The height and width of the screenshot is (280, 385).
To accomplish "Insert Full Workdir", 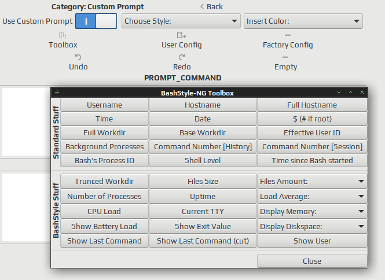I will coord(104,132).
